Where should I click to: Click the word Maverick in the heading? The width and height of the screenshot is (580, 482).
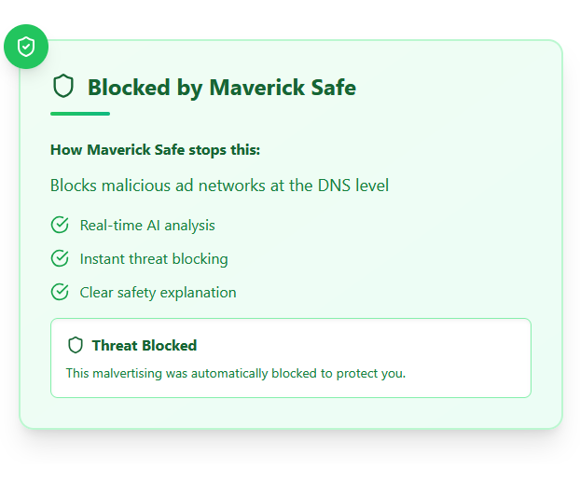[x=257, y=88]
